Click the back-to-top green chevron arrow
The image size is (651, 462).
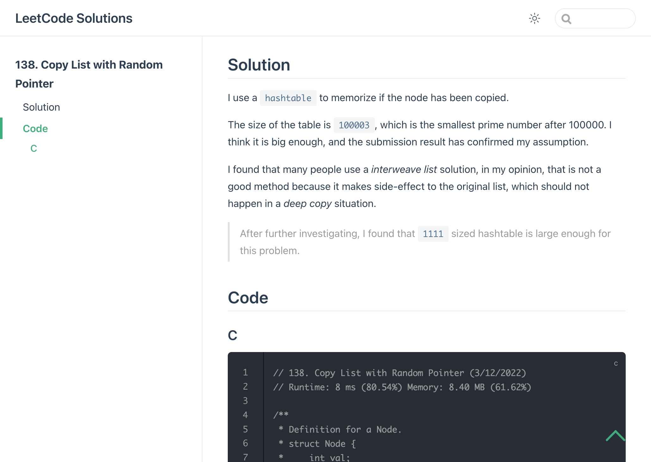coord(615,435)
